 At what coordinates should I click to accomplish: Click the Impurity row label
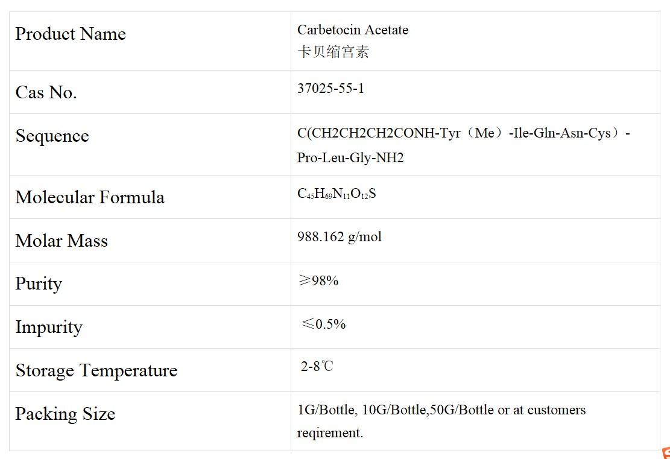click(49, 327)
